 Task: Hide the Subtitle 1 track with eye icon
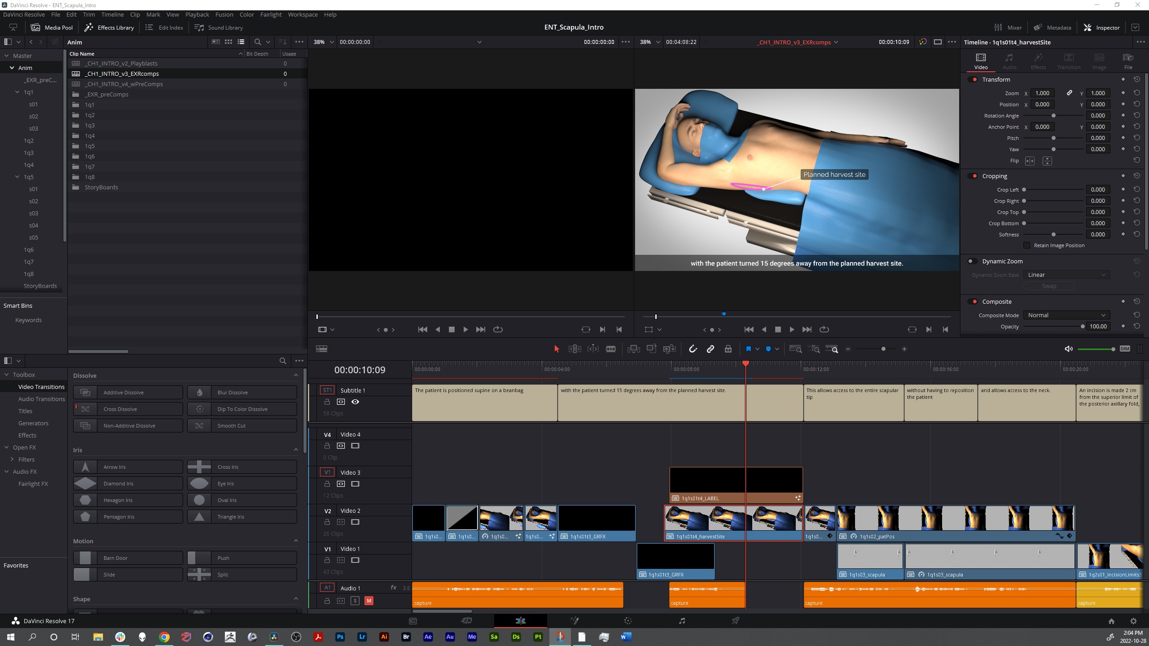point(355,402)
